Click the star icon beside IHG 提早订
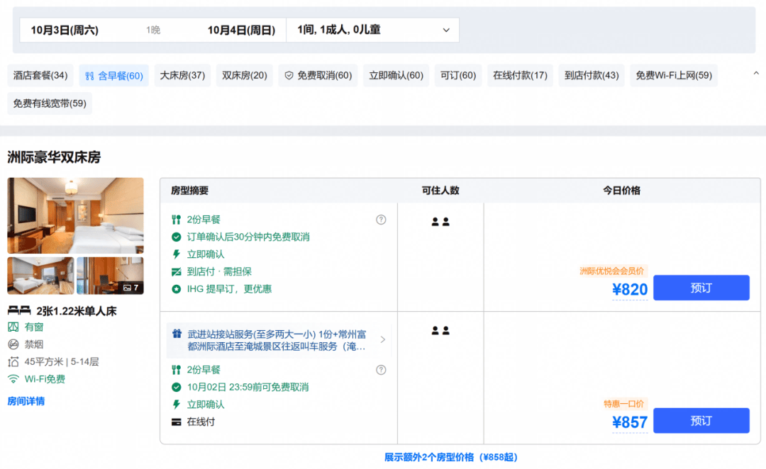This screenshot has width=766, height=469. pos(177,289)
